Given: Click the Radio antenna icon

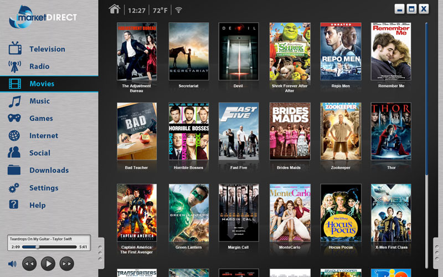Looking at the screenshot, I should pos(14,66).
